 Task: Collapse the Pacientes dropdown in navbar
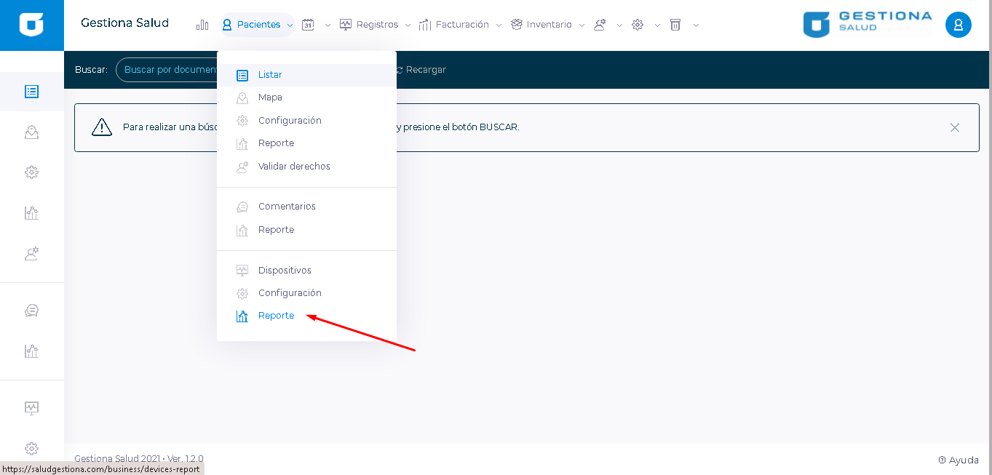258,25
